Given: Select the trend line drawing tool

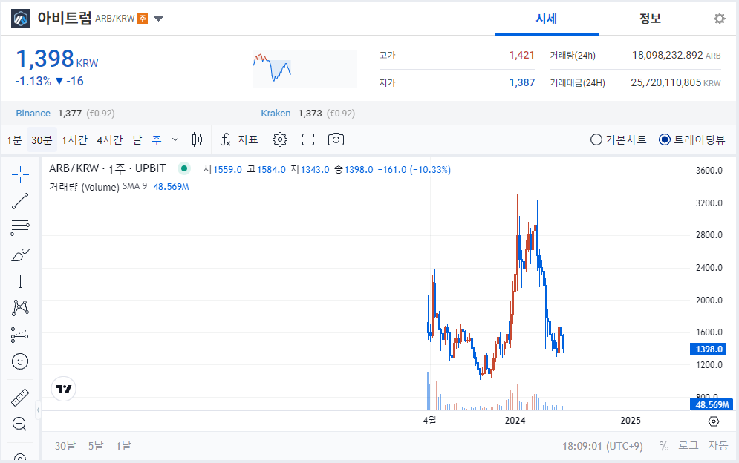Looking at the screenshot, I should pyautogui.click(x=20, y=201).
